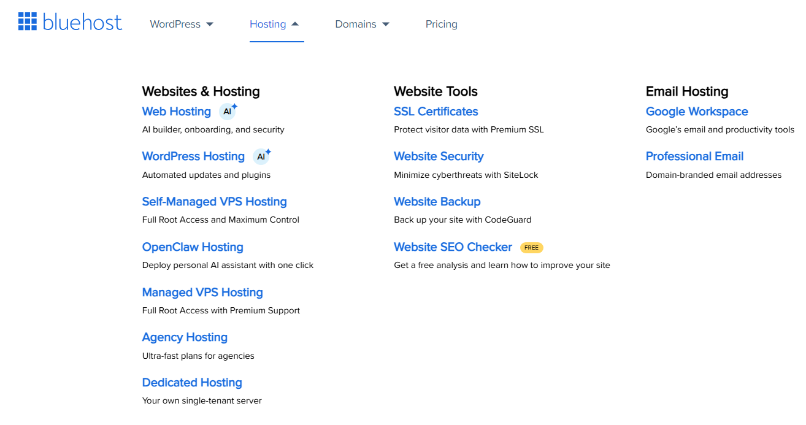Viewport: 806px width, 425px height.
Task: Select the Website Backup link
Action: tap(437, 201)
